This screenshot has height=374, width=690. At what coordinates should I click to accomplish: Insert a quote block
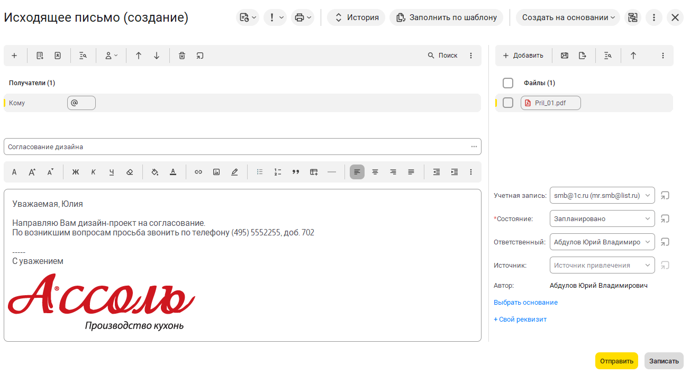click(x=296, y=172)
